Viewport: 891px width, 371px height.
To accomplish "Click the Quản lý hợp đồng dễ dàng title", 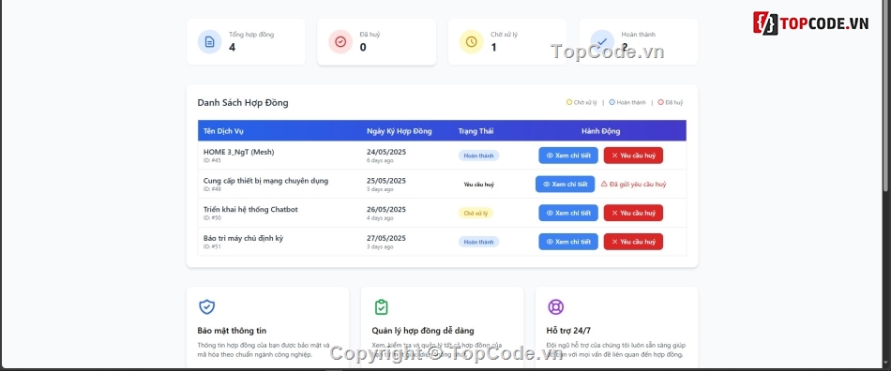I will coord(423,330).
